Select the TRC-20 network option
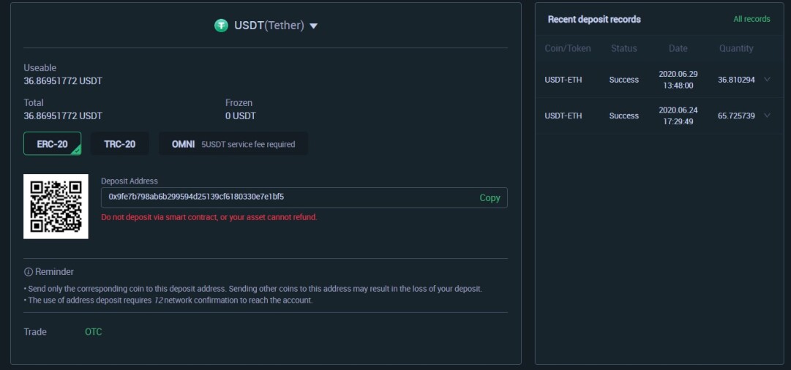This screenshot has height=370, width=791. click(x=119, y=143)
